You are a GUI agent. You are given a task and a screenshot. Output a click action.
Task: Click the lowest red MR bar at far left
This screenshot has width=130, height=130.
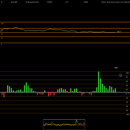coord(4,95)
